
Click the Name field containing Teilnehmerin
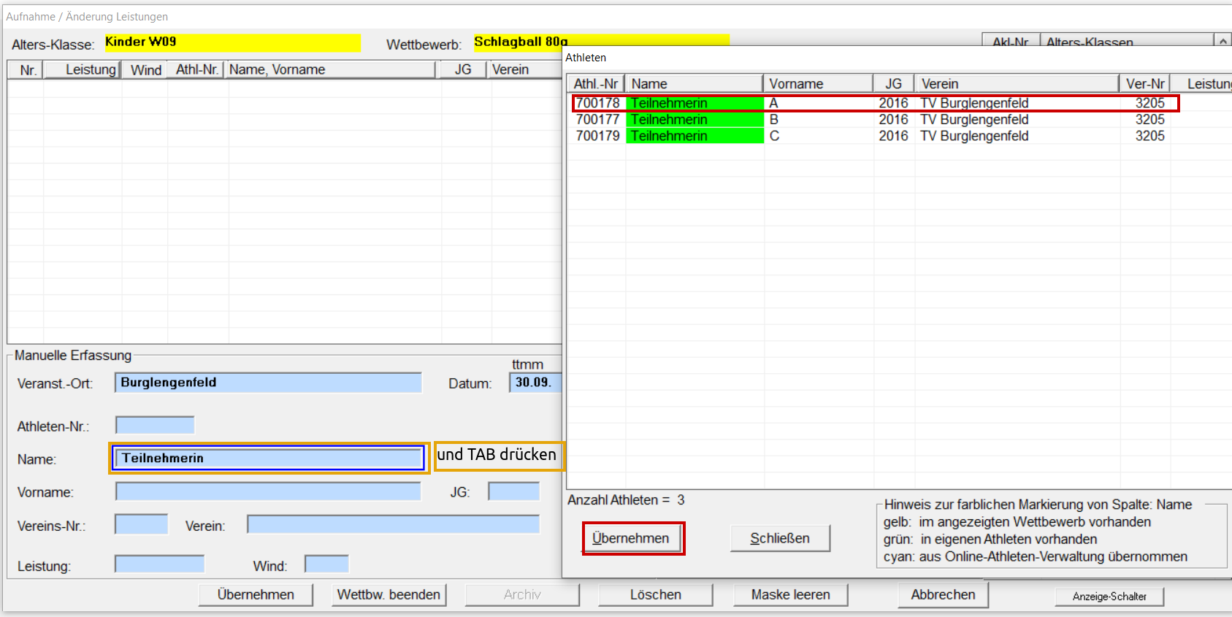coord(268,458)
